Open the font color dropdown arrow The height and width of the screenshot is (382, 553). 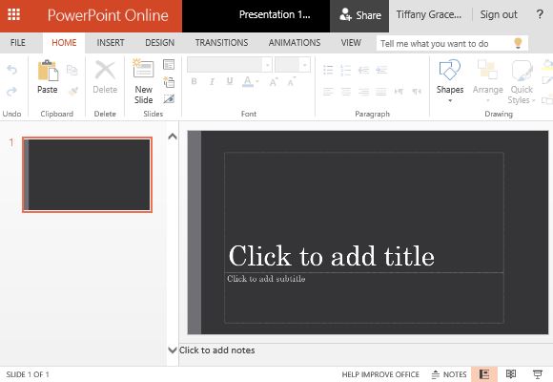tap(257, 81)
